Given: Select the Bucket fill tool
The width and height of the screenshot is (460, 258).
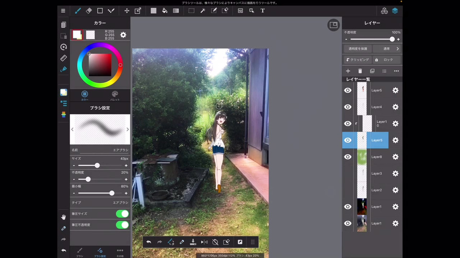Looking at the screenshot, I should click(x=164, y=11).
